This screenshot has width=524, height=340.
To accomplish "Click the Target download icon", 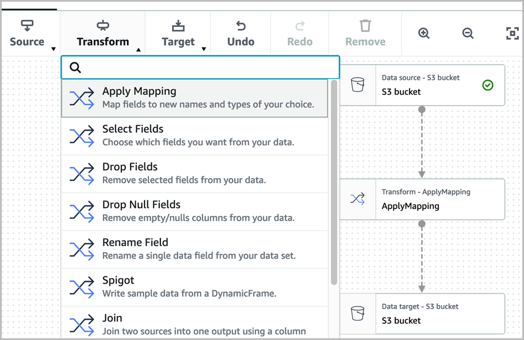I will point(178,25).
